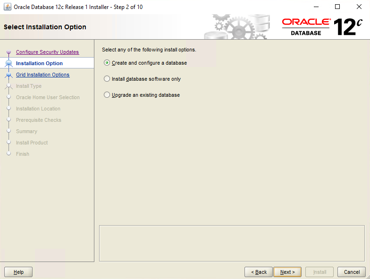Click the 'Installation Location' step text
Viewport: 370px width, 279px height.
[x=38, y=109]
